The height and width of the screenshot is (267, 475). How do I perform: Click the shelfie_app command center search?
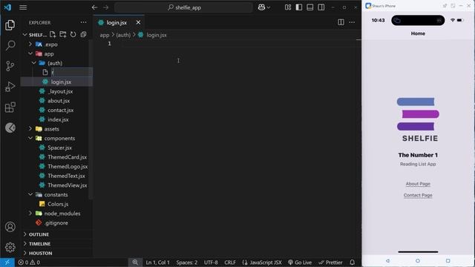point(183,7)
